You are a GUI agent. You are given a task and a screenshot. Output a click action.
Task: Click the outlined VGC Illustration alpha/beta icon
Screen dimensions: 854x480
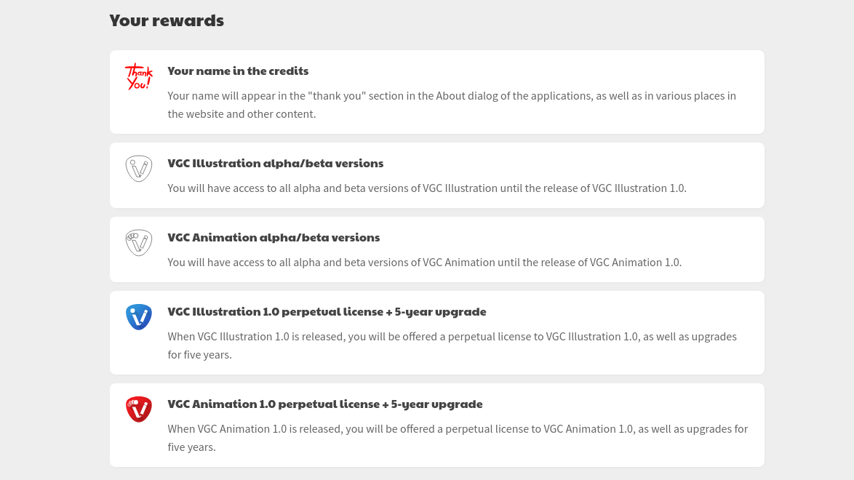pos(139,168)
